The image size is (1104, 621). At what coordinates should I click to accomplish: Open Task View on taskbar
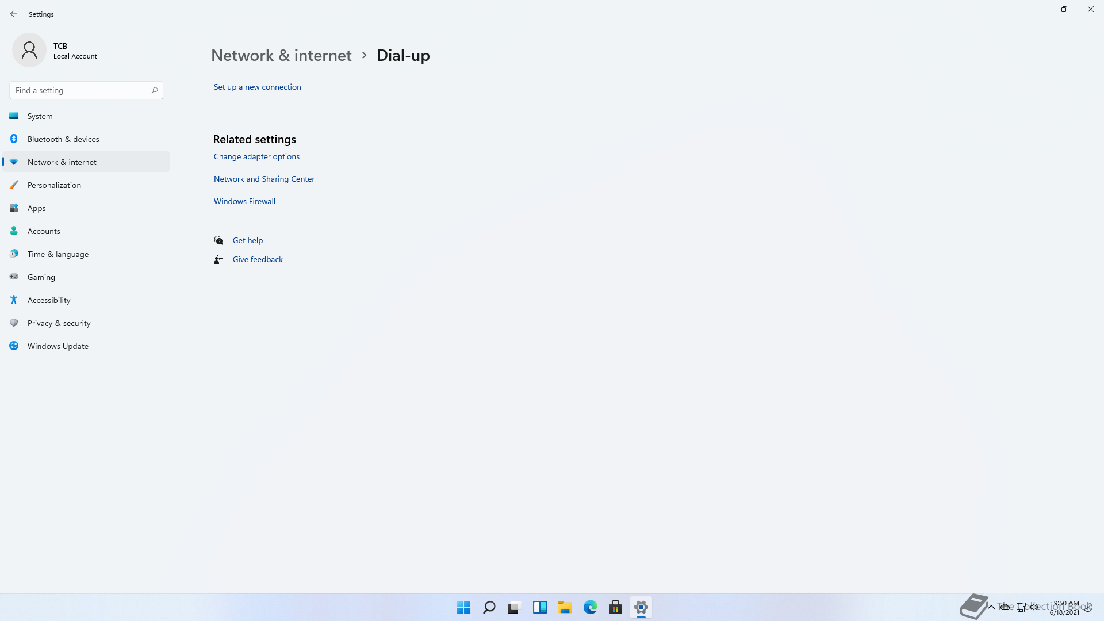[x=514, y=607]
